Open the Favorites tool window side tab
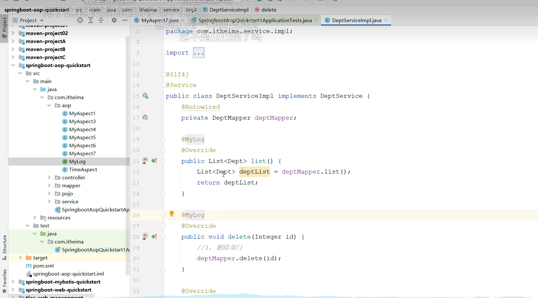 [4, 281]
